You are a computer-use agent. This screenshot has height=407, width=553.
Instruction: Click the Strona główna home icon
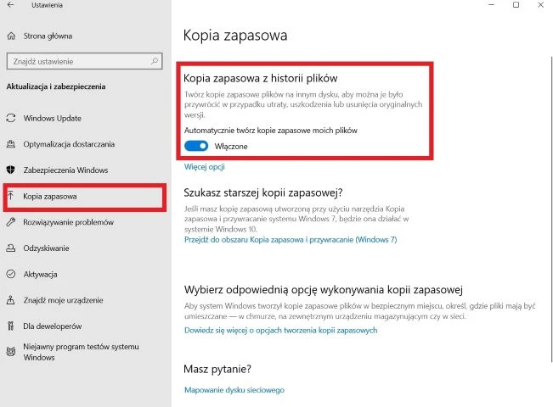pos(11,36)
